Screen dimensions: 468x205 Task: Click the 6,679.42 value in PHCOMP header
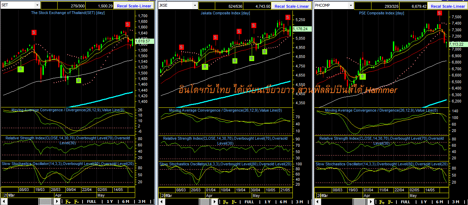pos(419,6)
